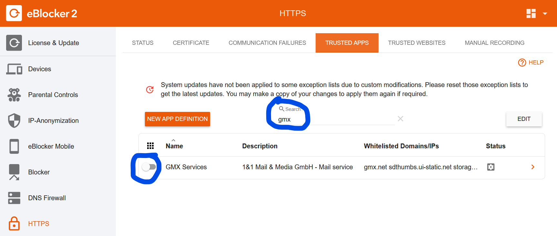The width and height of the screenshot is (557, 236).
Task: Click the Name sort arrow
Action: click(x=173, y=140)
